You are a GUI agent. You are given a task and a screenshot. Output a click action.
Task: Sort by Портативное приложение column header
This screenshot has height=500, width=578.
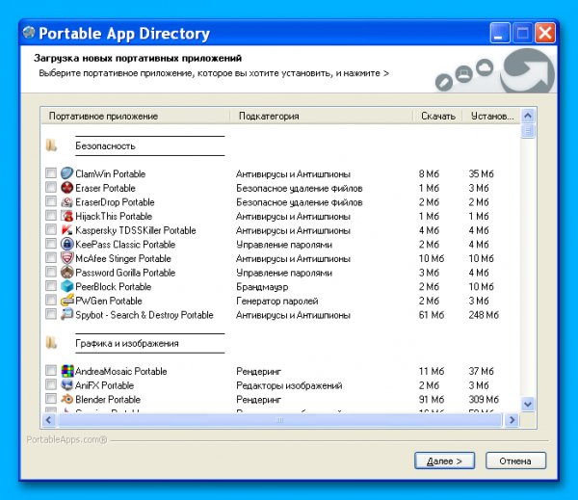(135, 117)
